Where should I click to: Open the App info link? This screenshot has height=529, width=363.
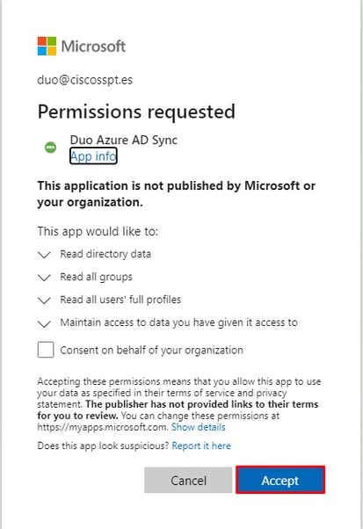tap(93, 156)
